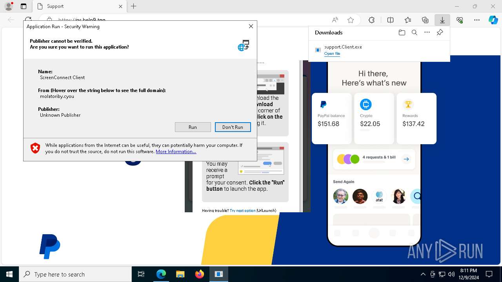
Task: Click the PayPal logo at page bottom
Action: pos(50,246)
